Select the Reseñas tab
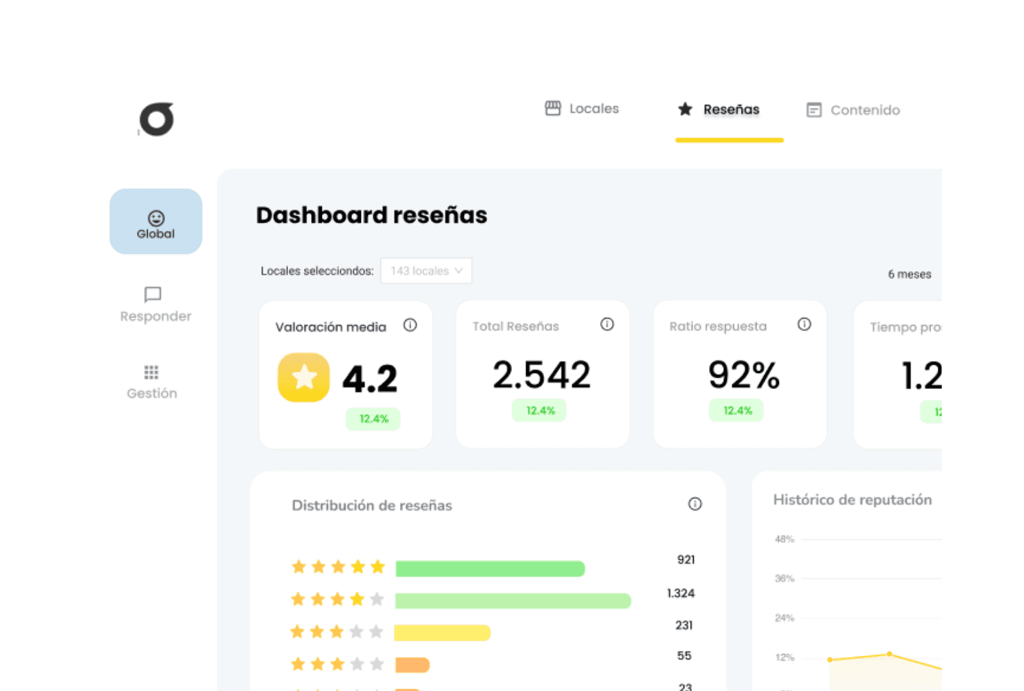Image resolution: width=1024 pixels, height=691 pixels. click(x=719, y=109)
